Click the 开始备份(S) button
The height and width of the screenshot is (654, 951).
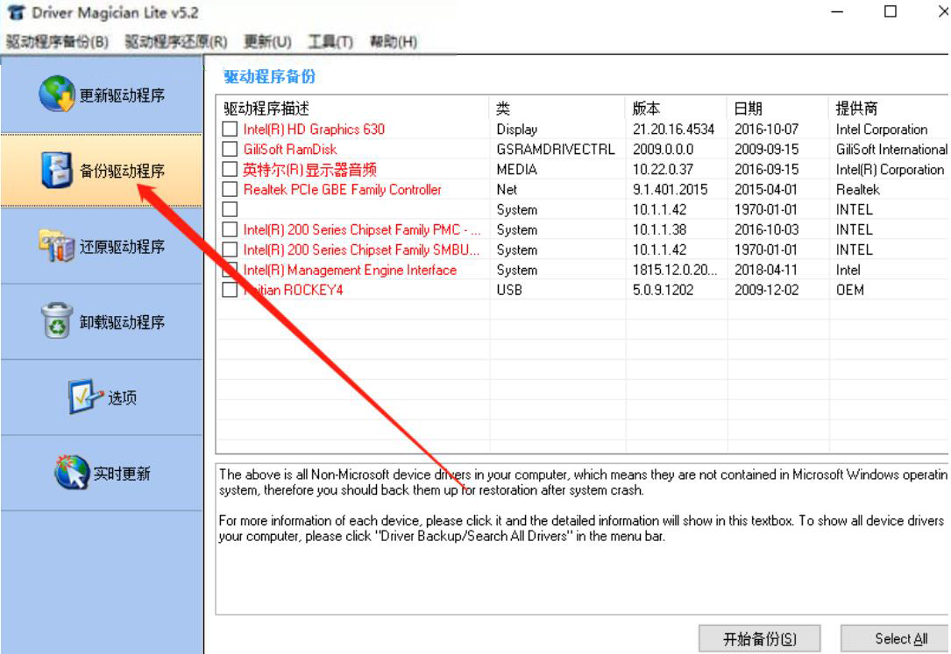click(x=759, y=639)
